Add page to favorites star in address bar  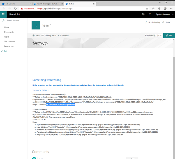coord(147,8)
